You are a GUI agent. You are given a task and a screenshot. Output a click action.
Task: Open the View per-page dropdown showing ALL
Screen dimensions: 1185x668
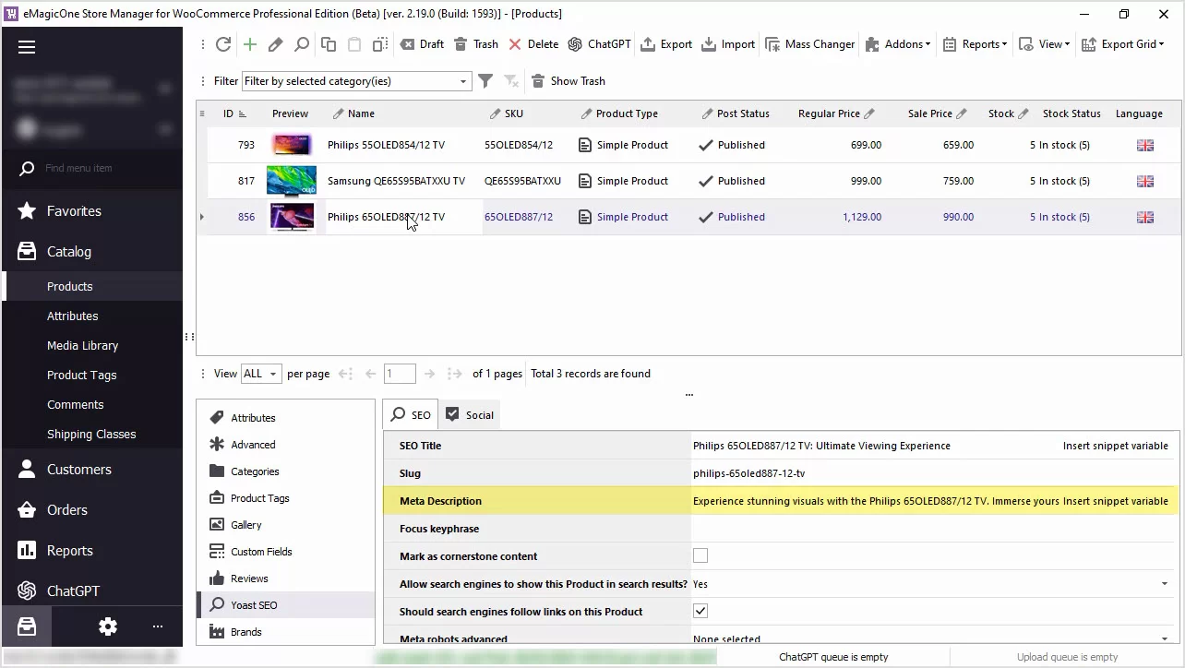click(x=273, y=374)
